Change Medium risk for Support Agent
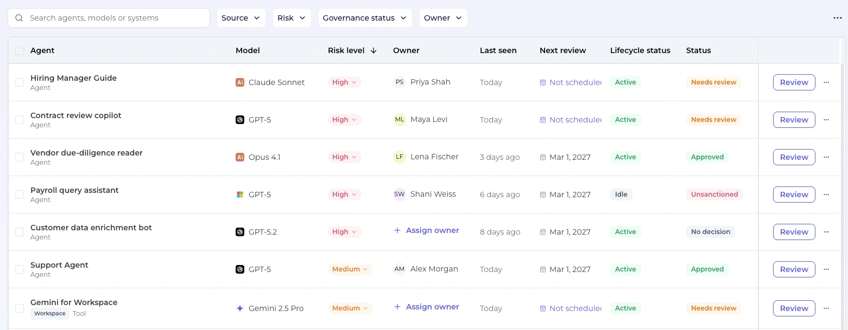Viewport: 848px width, 330px height. [350, 269]
